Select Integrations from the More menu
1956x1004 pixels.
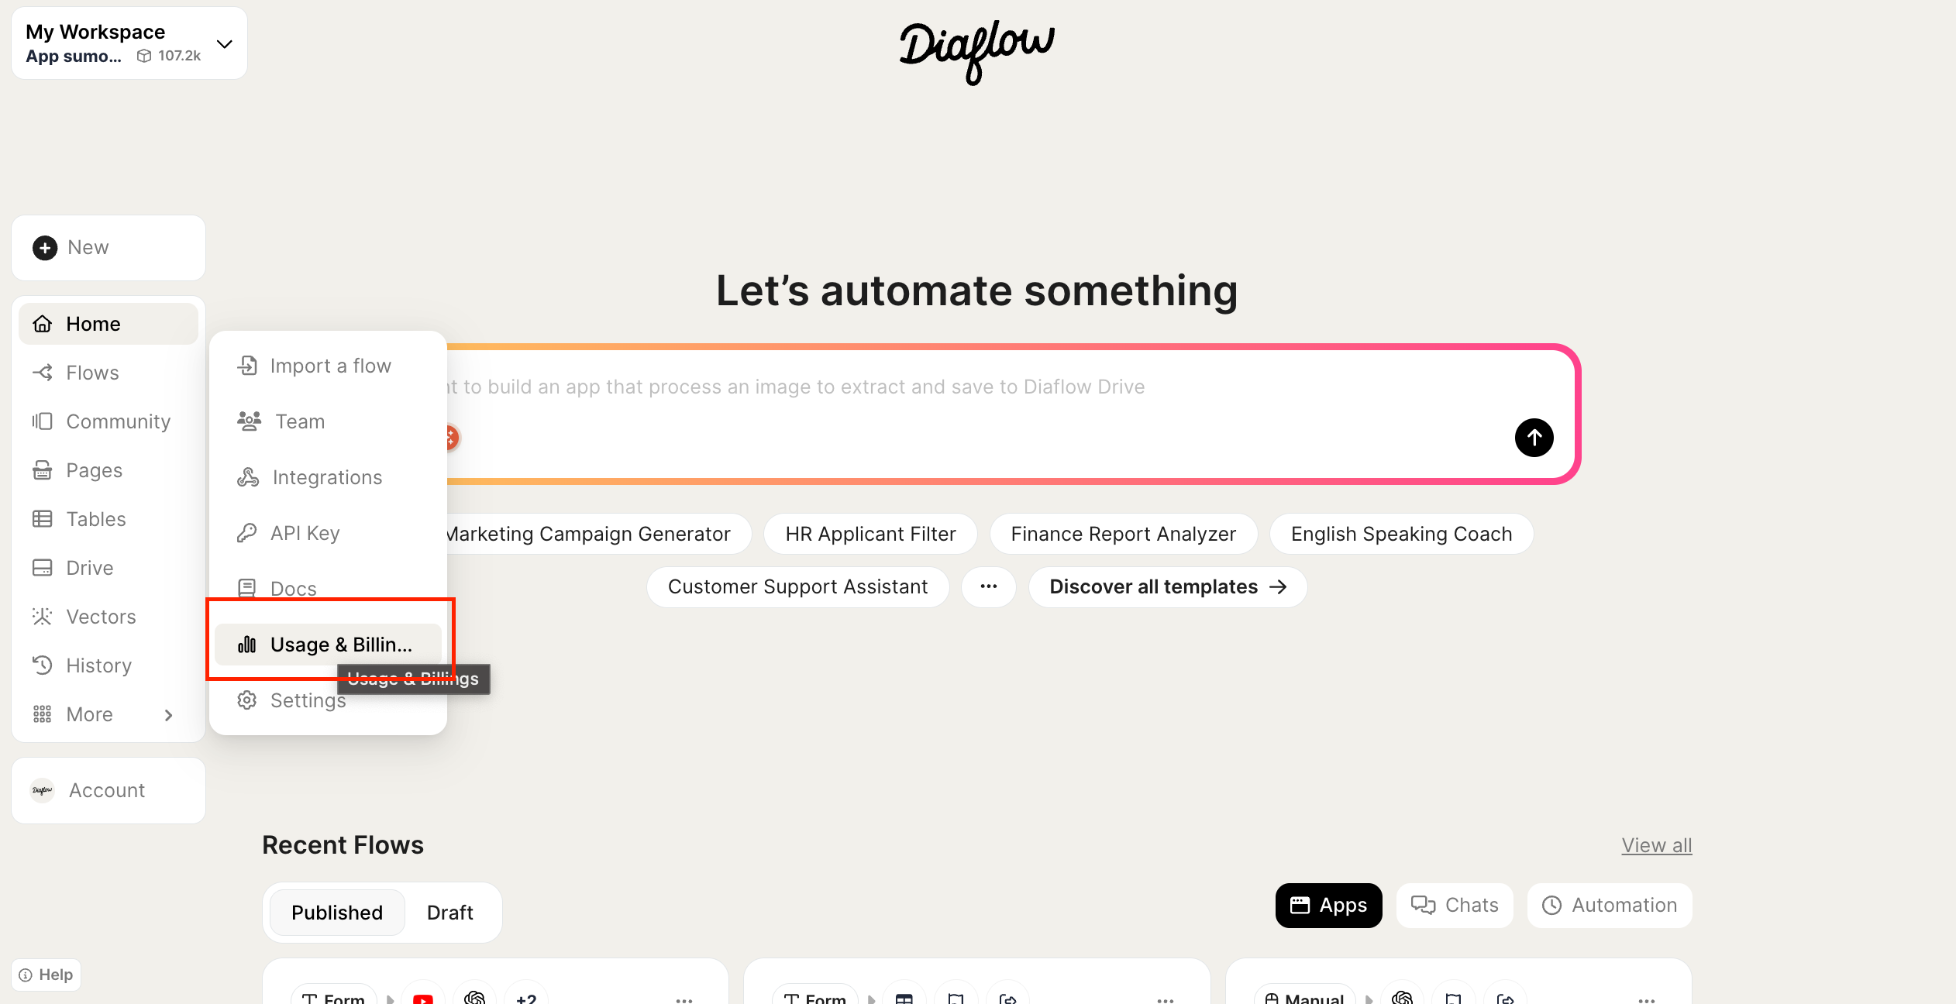pos(327,477)
